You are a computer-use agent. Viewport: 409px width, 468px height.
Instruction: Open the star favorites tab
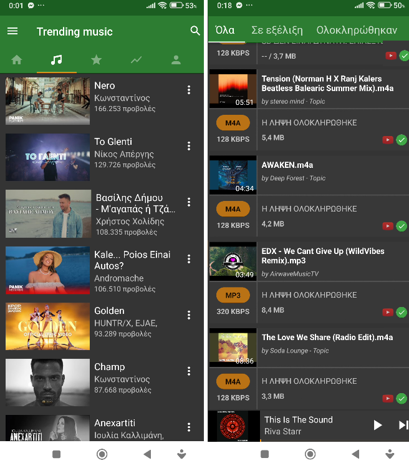click(97, 60)
